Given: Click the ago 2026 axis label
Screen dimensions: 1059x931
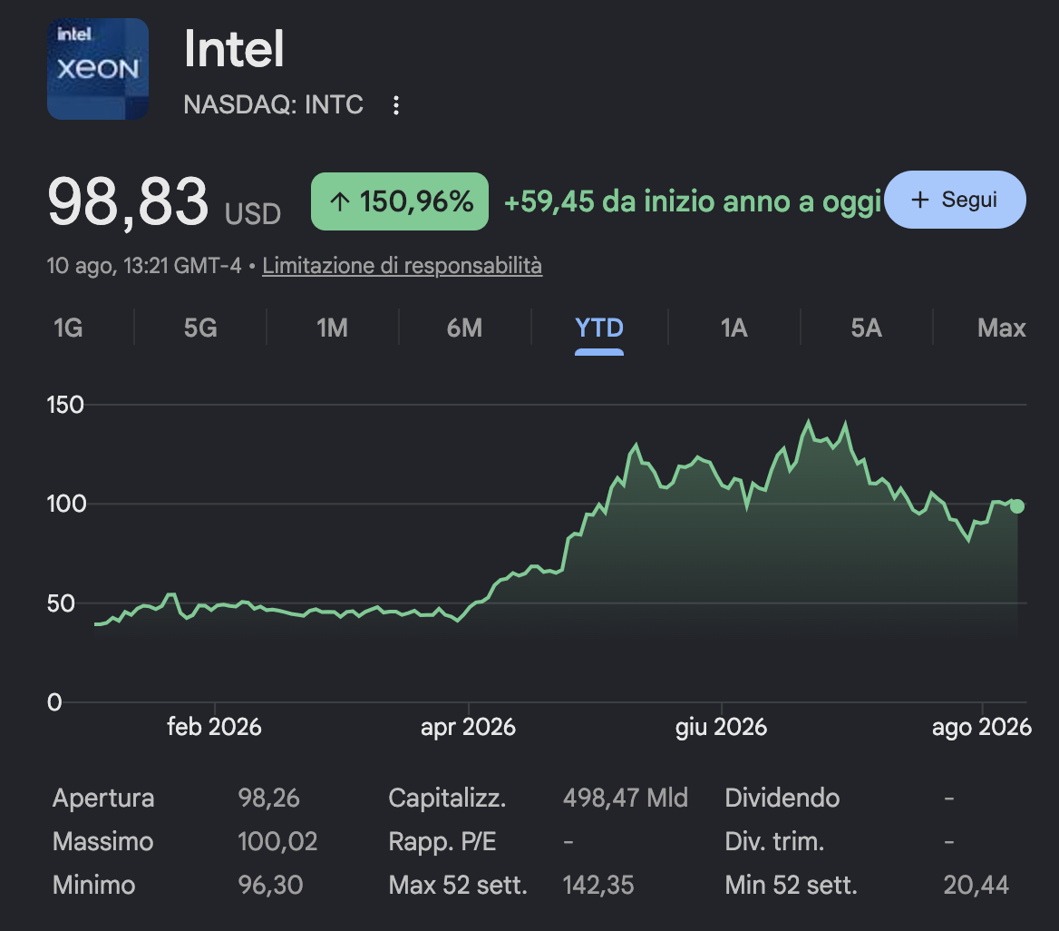Looking at the screenshot, I should click(981, 727).
